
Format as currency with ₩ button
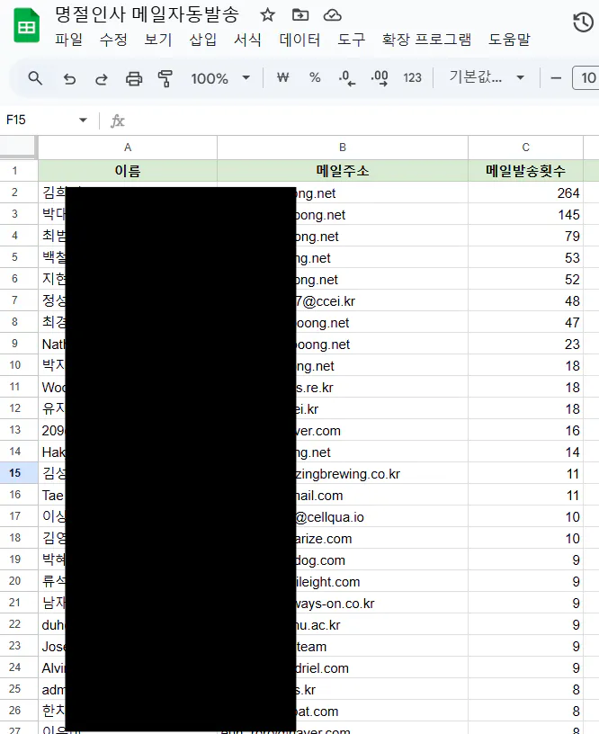pyautogui.click(x=282, y=77)
